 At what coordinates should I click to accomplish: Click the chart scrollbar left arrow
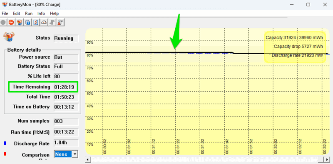(x=88, y=159)
